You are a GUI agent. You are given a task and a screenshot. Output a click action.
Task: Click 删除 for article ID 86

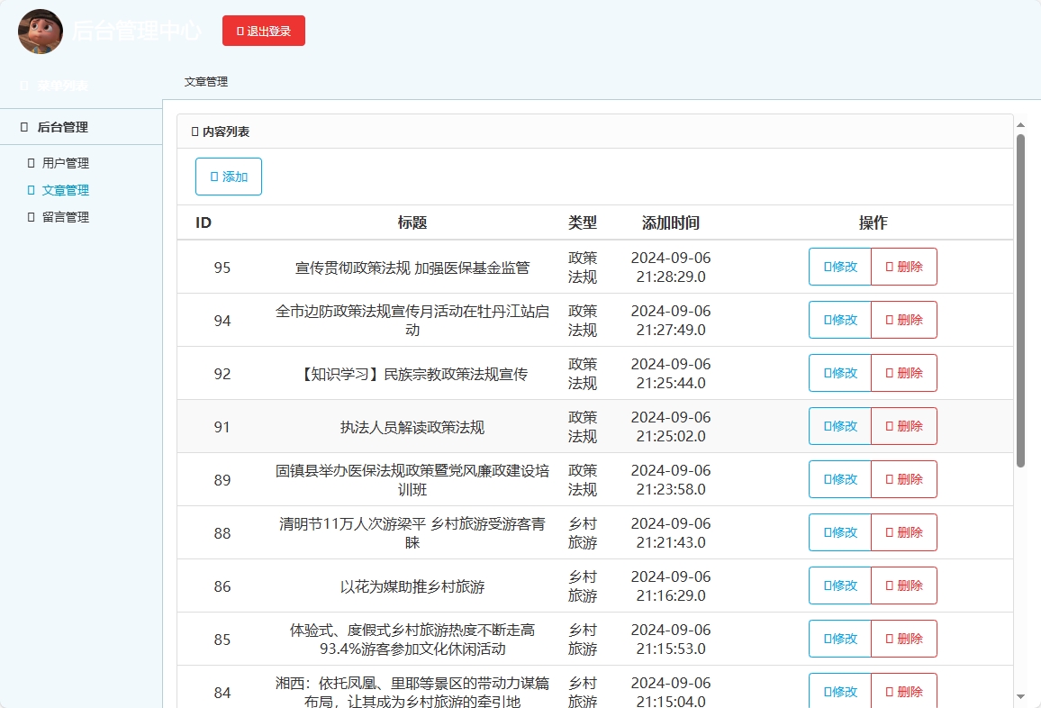[904, 585]
